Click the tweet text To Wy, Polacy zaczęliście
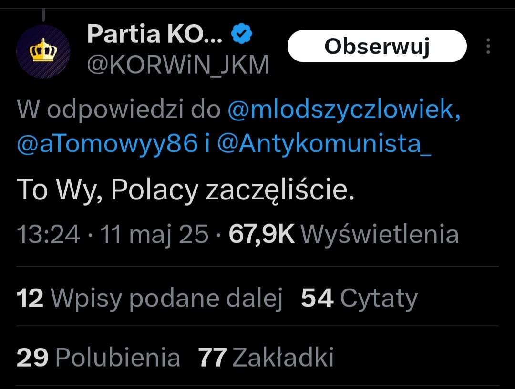515x389 pixels. (x=185, y=190)
